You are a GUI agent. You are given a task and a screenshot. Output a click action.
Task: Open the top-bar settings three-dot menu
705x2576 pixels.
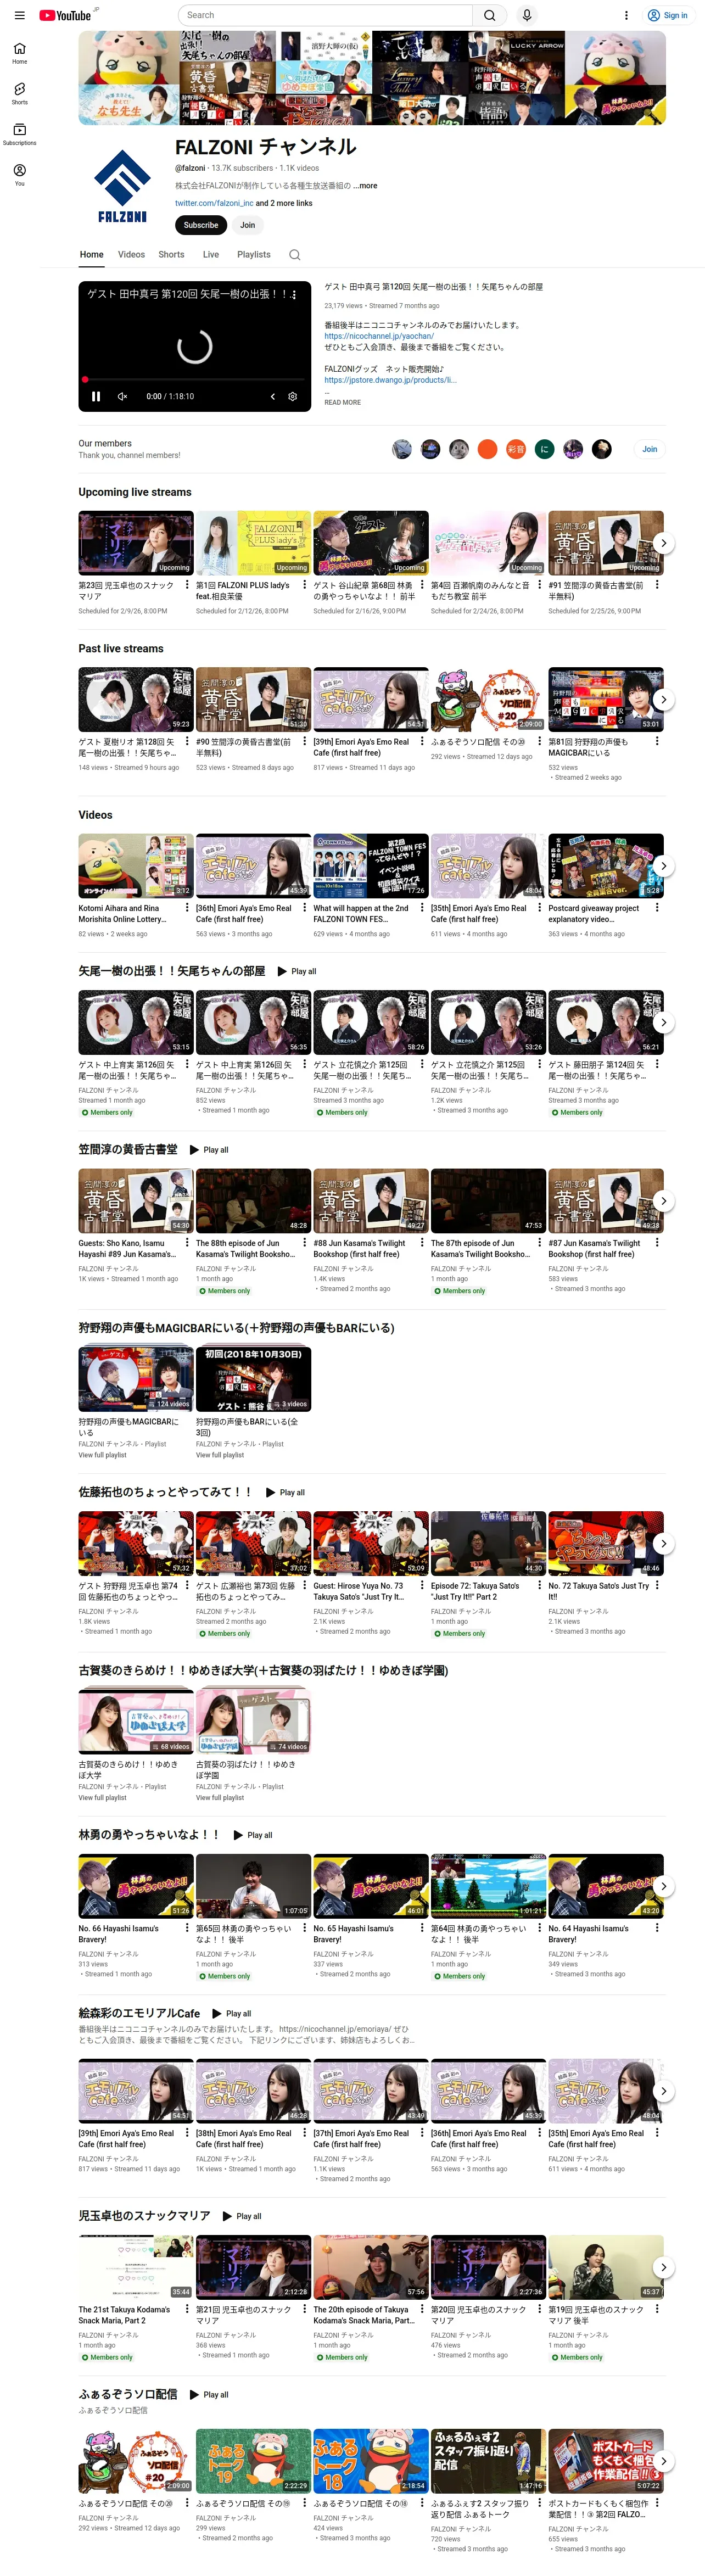pos(626,15)
